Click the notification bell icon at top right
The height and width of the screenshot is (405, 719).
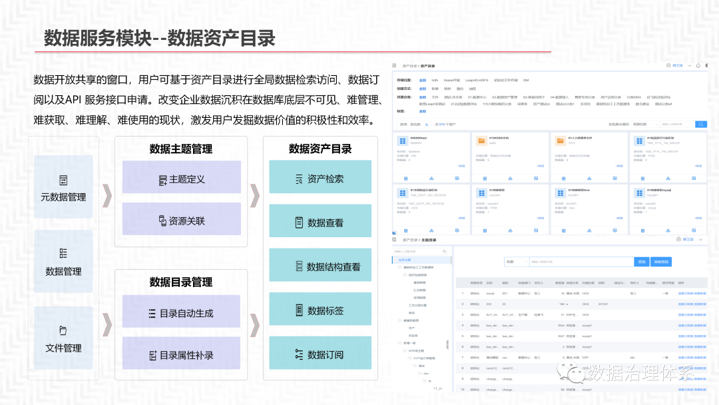point(698,66)
